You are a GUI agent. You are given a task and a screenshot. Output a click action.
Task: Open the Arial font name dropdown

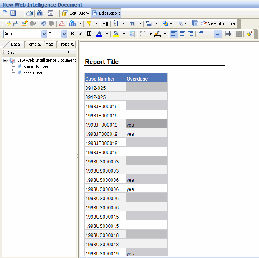coord(44,34)
